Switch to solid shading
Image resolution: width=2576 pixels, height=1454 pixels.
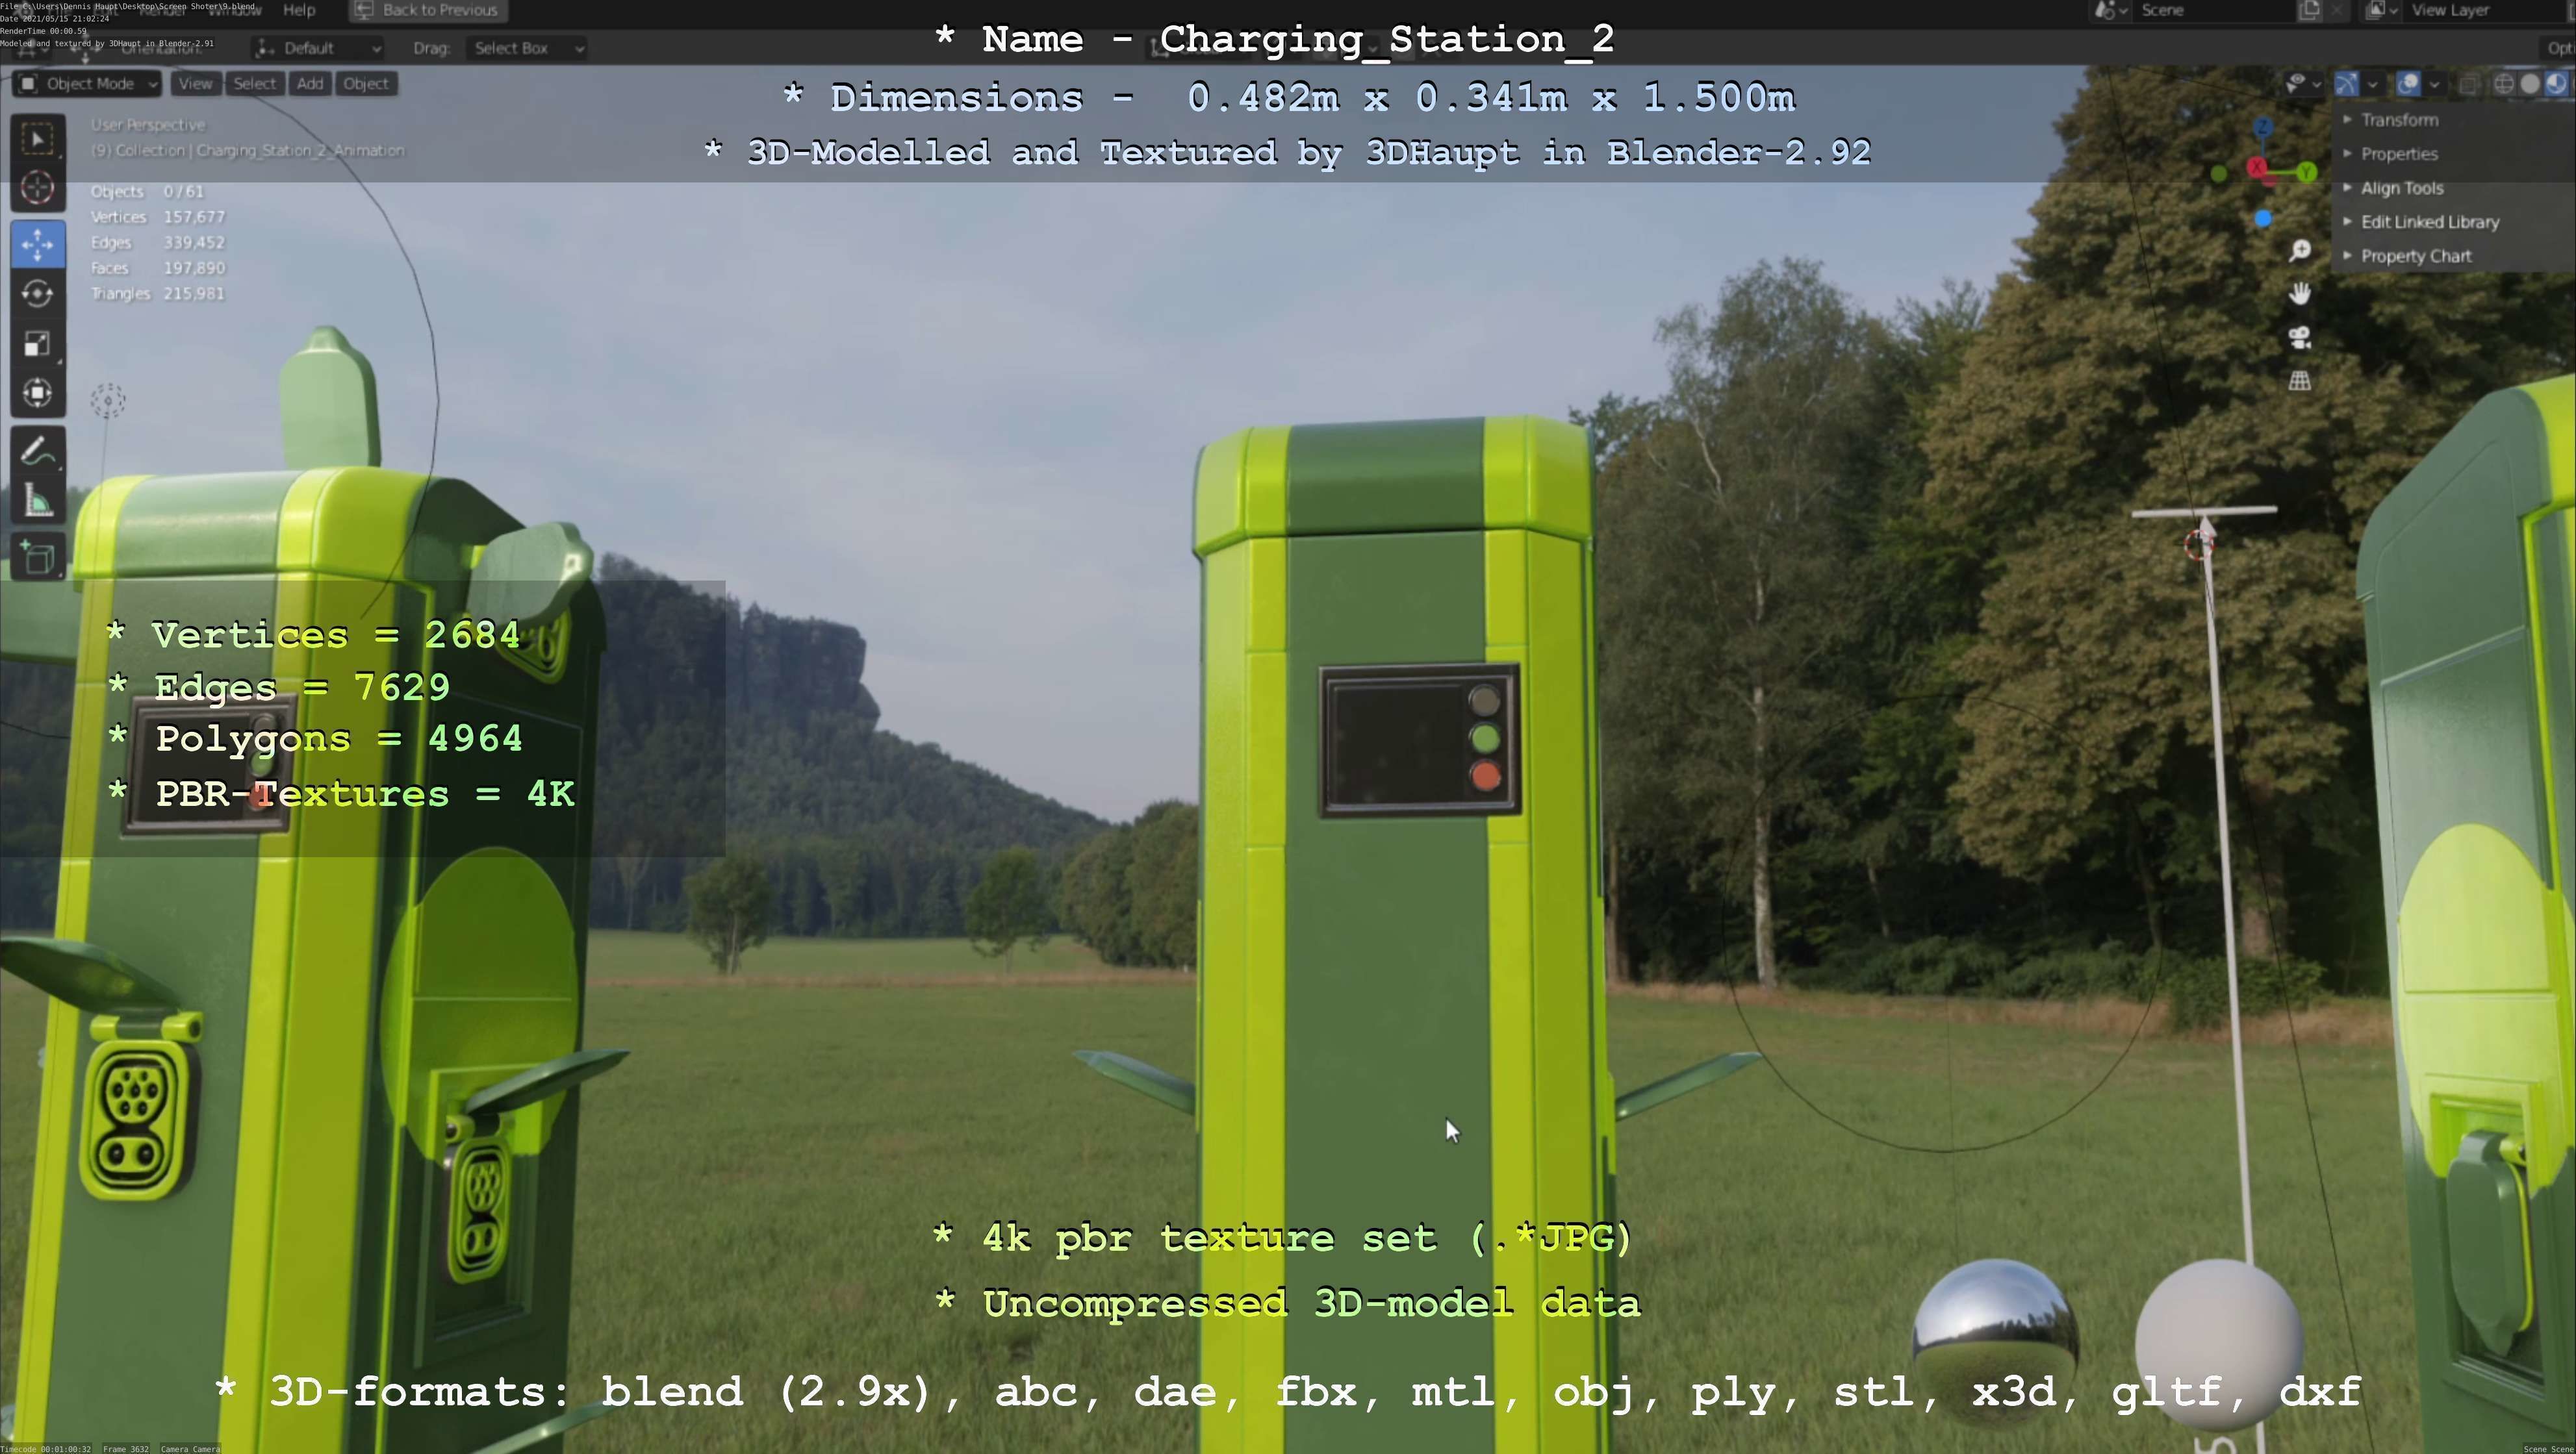pyautogui.click(x=2530, y=84)
